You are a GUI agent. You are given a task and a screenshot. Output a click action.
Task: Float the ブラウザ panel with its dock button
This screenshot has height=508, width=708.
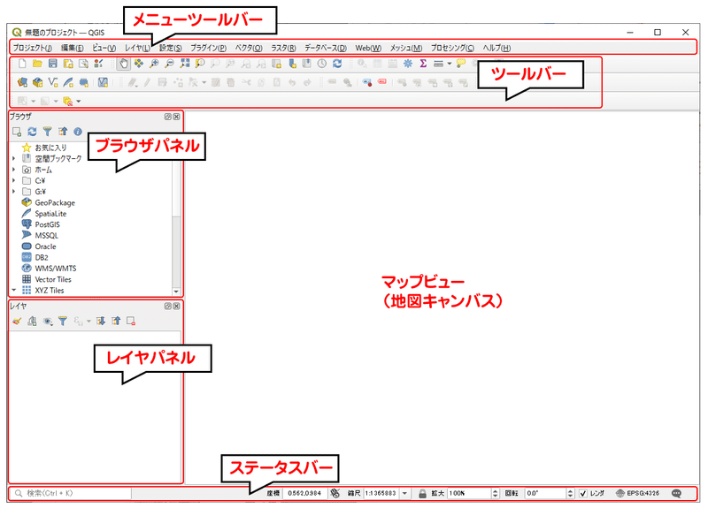pos(168,117)
